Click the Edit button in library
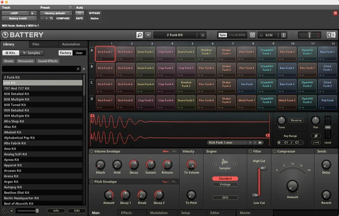339x216 pixels. [x=77, y=211]
